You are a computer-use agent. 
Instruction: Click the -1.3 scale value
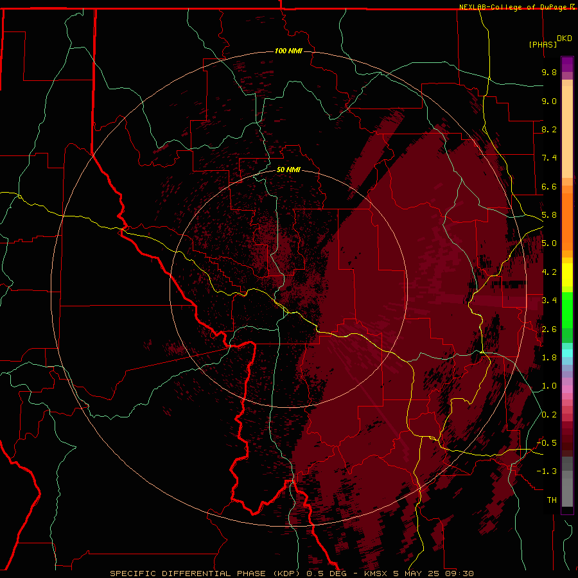[x=547, y=471]
